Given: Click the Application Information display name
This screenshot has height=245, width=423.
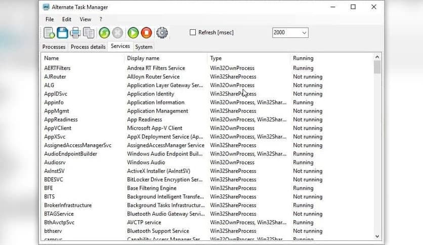Looking at the screenshot, I should coord(156,103).
